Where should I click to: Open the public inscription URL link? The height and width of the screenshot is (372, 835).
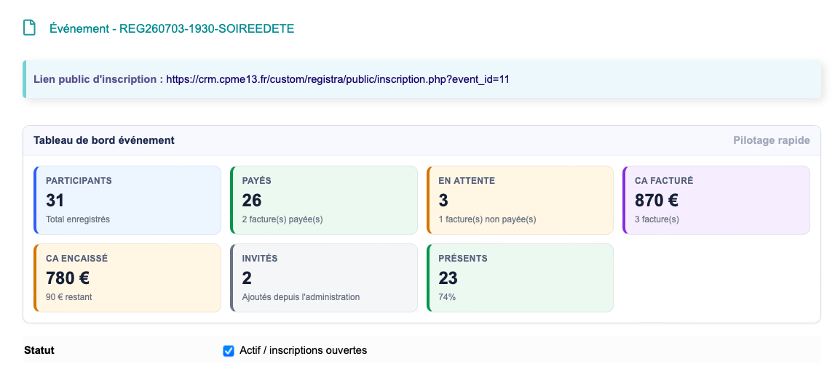(338, 80)
